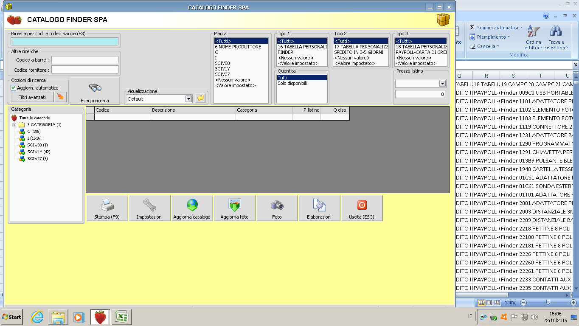The width and height of the screenshot is (579, 326).
Task: Click the Descrizione column header
Action: click(x=193, y=110)
